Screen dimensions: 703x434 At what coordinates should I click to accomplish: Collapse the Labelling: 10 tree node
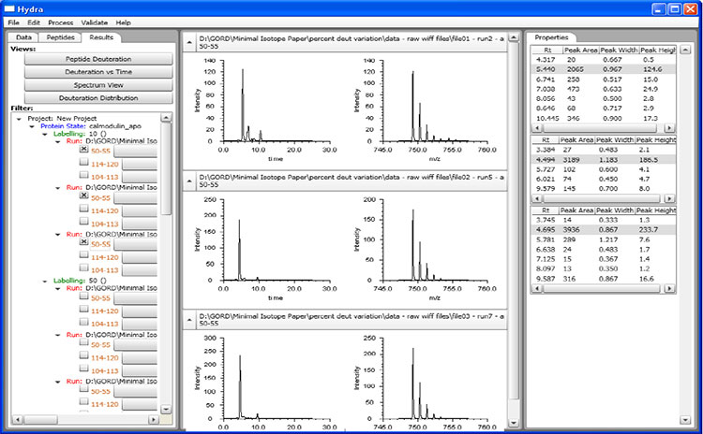coord(45,134)
